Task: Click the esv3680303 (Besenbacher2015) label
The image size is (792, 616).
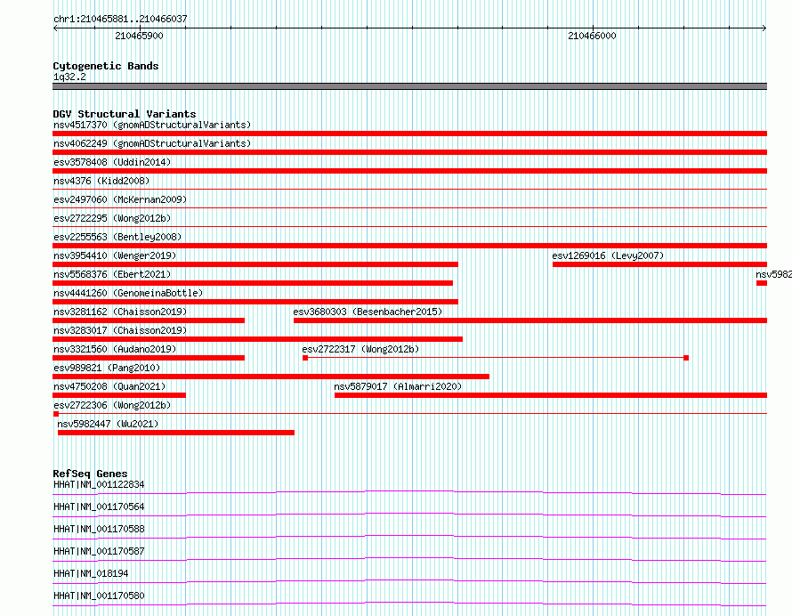Action: click(368, 312)
